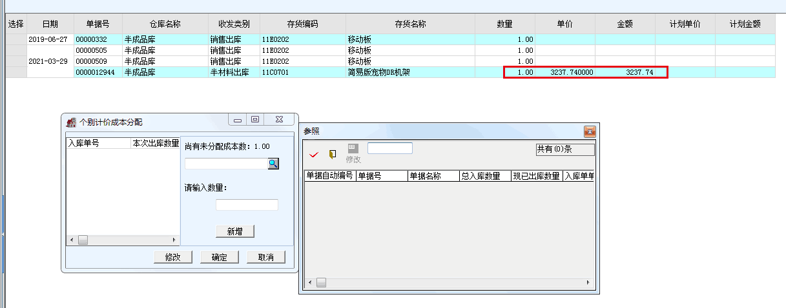Click the 取消 button
Viewport: 786px width, 308px height.
point(266,257)
